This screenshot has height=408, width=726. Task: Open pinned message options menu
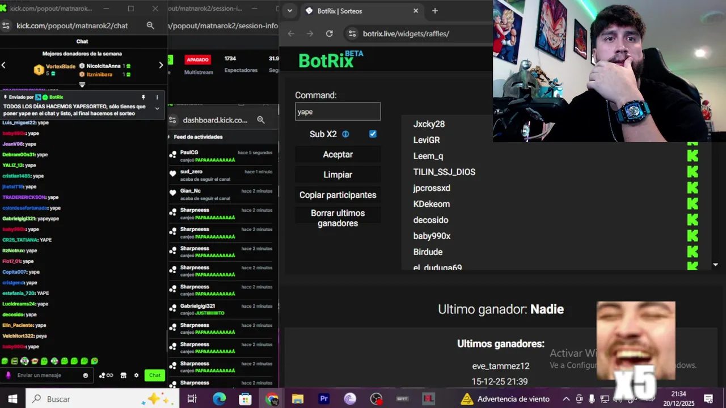tap(157, 97)
